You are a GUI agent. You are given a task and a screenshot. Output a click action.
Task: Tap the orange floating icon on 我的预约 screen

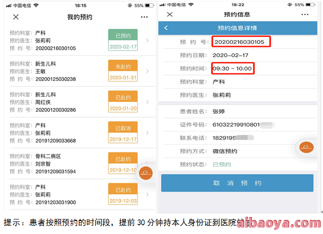146,173
